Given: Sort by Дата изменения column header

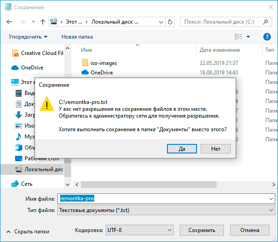Looking at the screenshot, I should (x=219, y=50).
